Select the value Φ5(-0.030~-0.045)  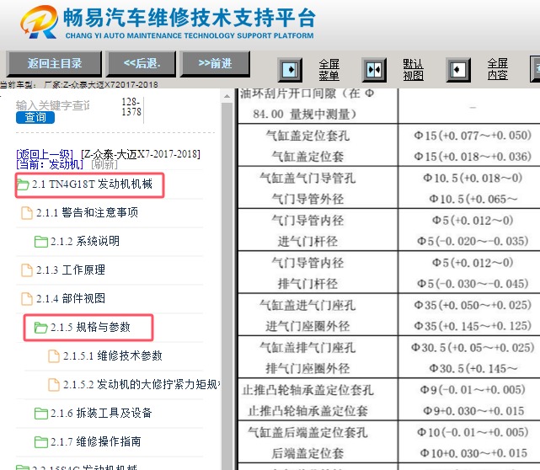[x=473, y=284]
